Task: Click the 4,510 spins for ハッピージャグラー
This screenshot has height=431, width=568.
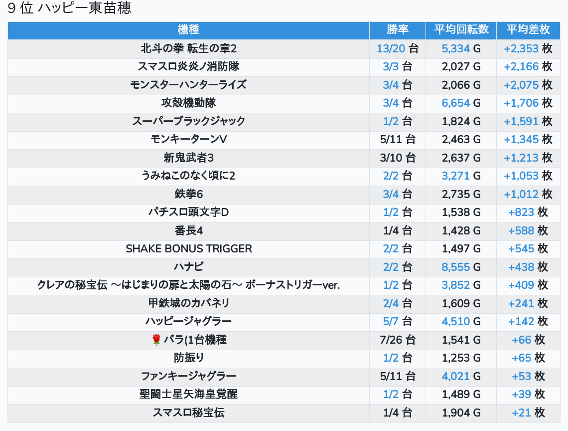Action: point(455,322)
